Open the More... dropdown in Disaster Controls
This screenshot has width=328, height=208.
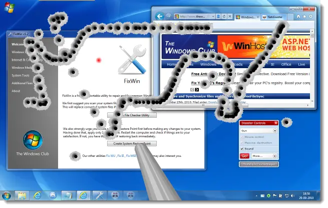[x=264, y=156]
